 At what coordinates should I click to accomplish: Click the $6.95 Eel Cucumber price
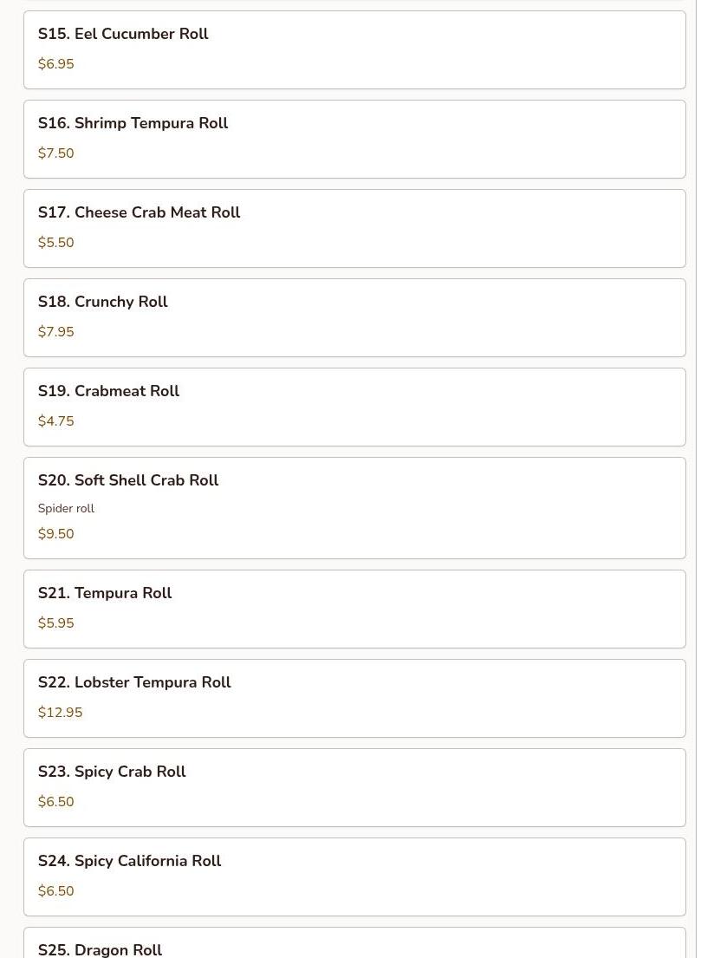point(55,64)
